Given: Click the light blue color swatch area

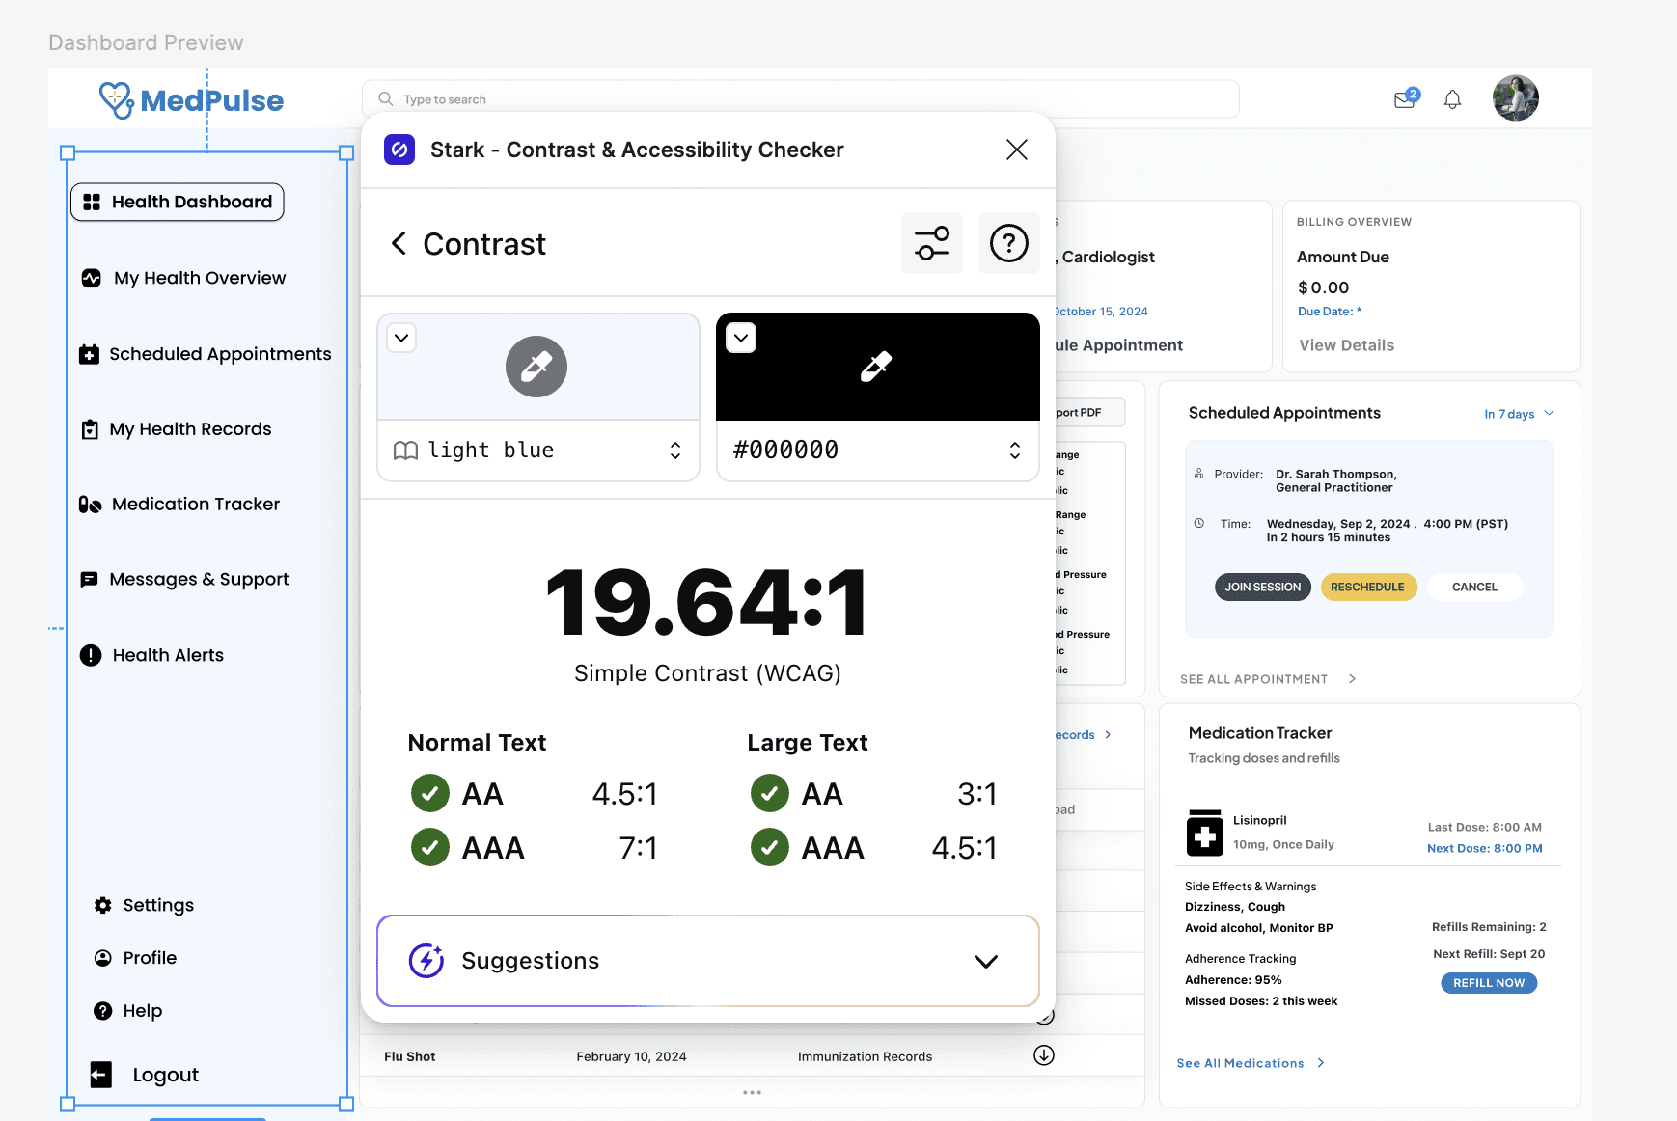Looking at the screenshot, I should click(x=538, y=367).
